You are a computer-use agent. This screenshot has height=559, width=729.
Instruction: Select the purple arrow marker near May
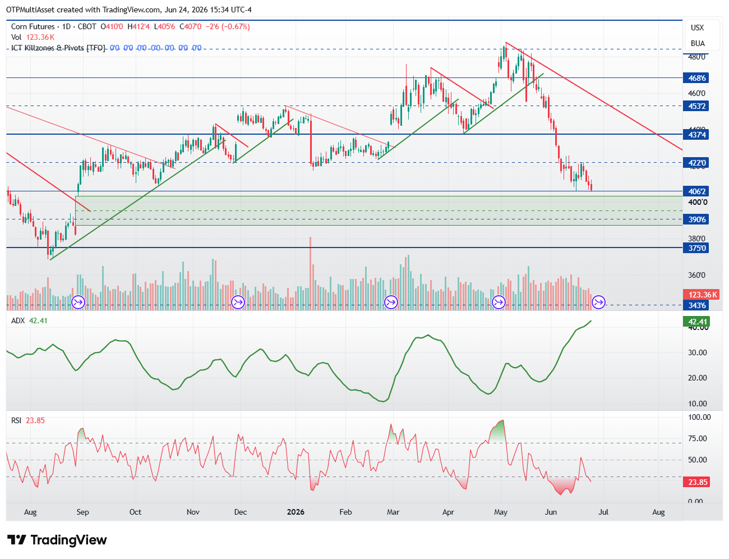tap(499, 303)
